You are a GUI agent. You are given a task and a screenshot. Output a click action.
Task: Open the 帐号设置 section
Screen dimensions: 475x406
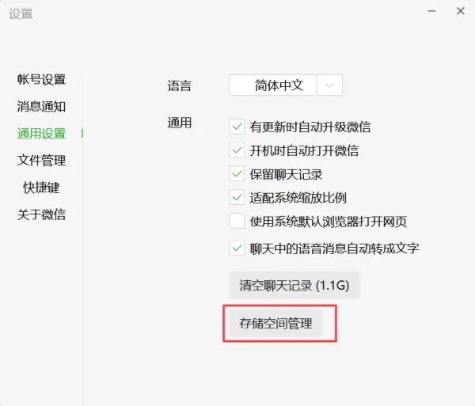pos(41,80)
